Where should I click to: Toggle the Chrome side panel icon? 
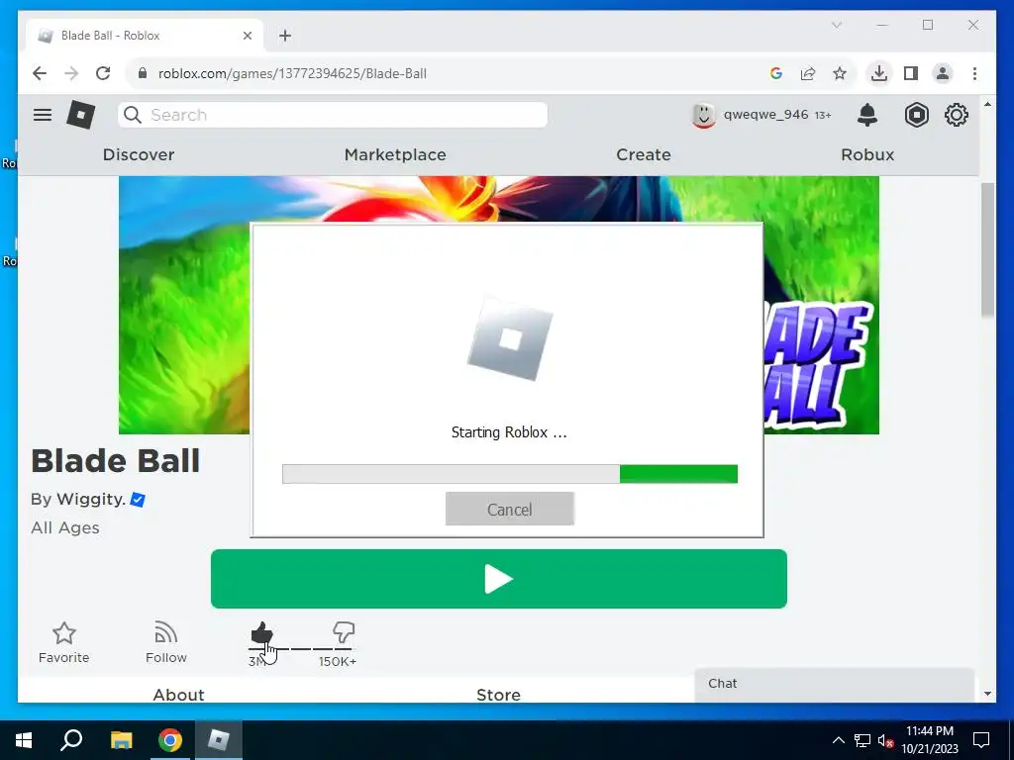[911, 73]
